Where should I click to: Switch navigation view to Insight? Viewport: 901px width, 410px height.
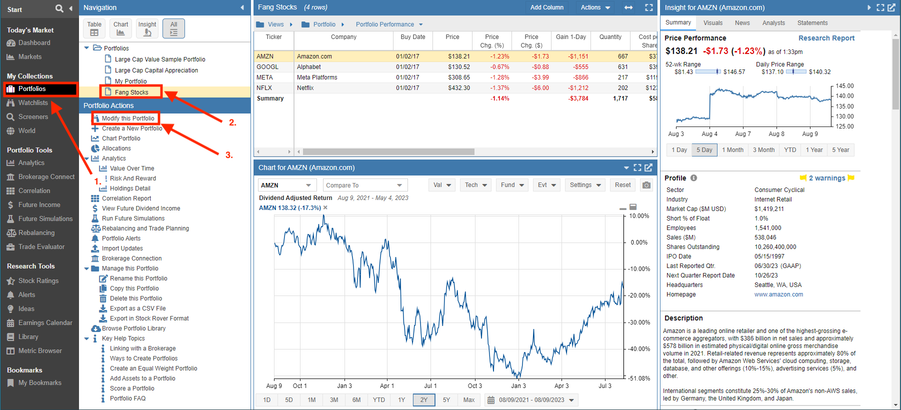(147, 28)
